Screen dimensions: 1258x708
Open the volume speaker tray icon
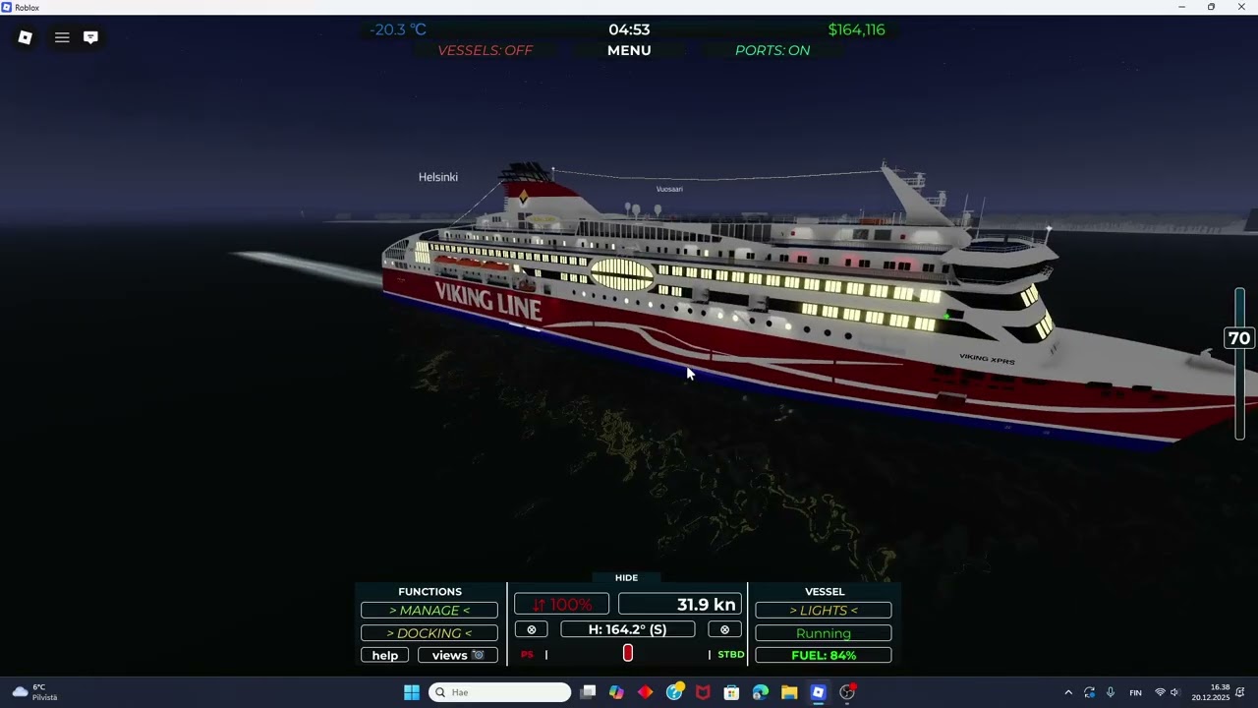[x=1174, y=693]
